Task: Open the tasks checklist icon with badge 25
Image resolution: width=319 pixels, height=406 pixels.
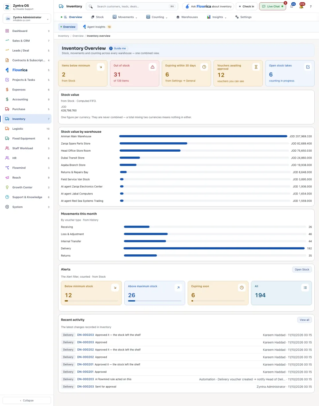Action: click(291, 6)
